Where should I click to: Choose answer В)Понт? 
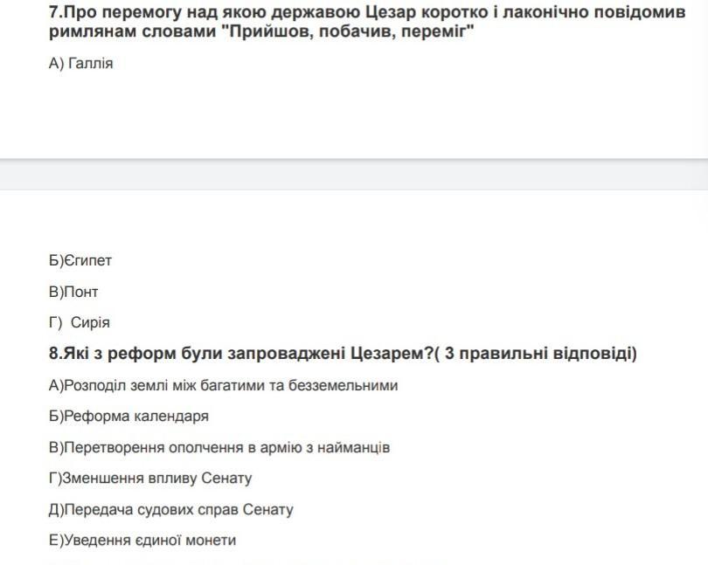click(x=73, y=292)
